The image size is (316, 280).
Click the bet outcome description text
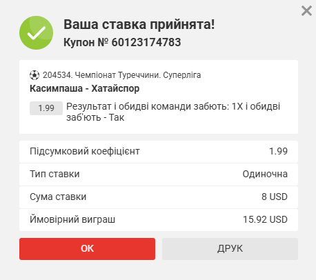pyautogui.click(x=173, y=112)
